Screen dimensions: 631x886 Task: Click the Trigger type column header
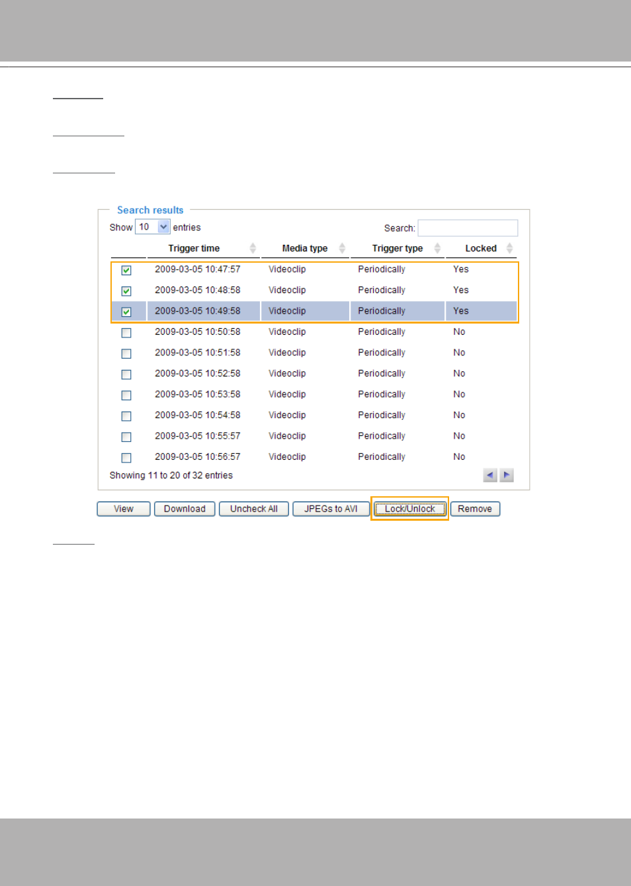pos(398,249)
